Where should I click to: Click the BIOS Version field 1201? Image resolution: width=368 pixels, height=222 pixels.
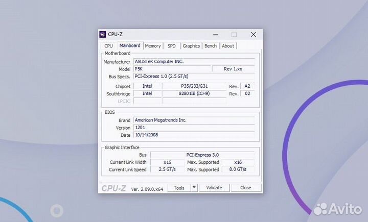[194, 128]
